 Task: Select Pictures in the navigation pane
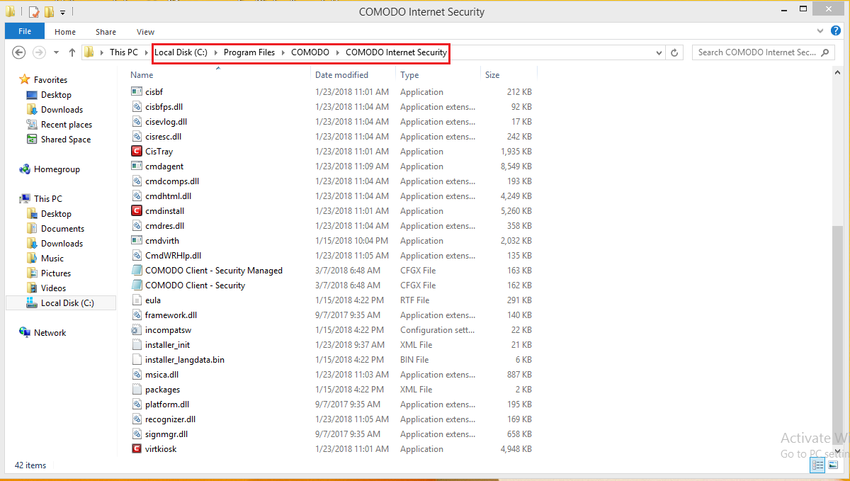(x=56, y=273)
